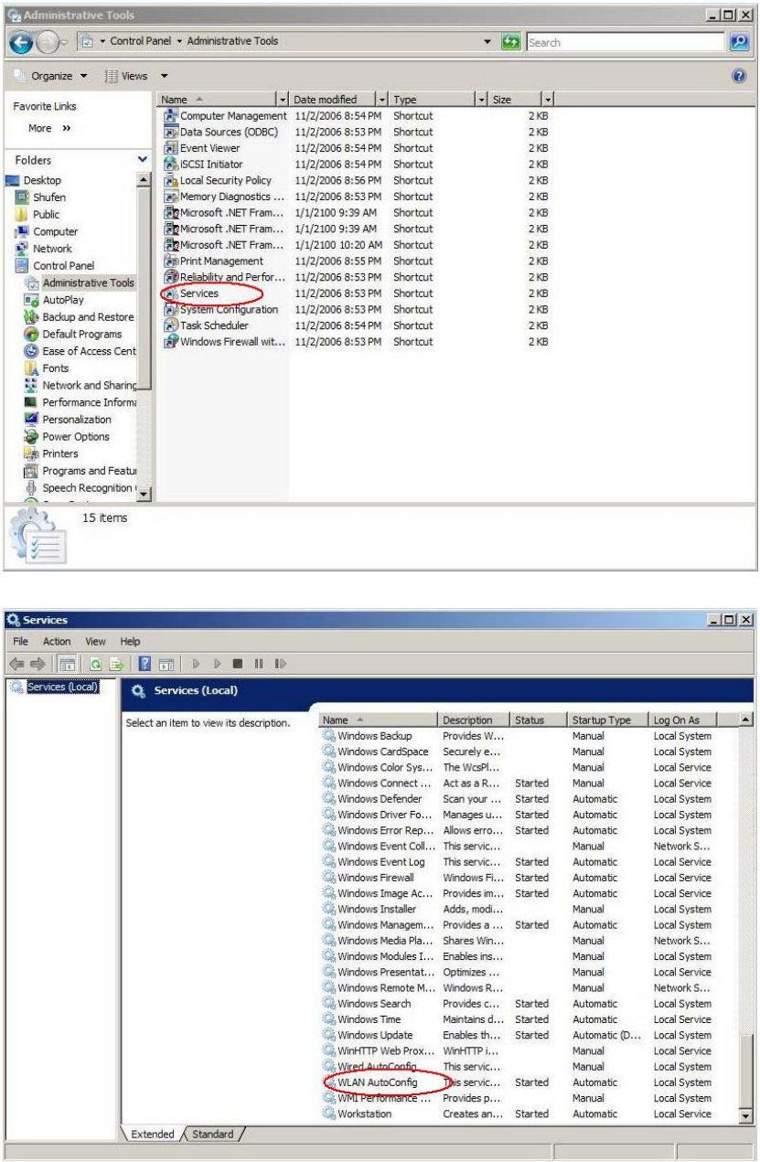
Task: Select Network in the Folders tree
Action: (43, 248)
